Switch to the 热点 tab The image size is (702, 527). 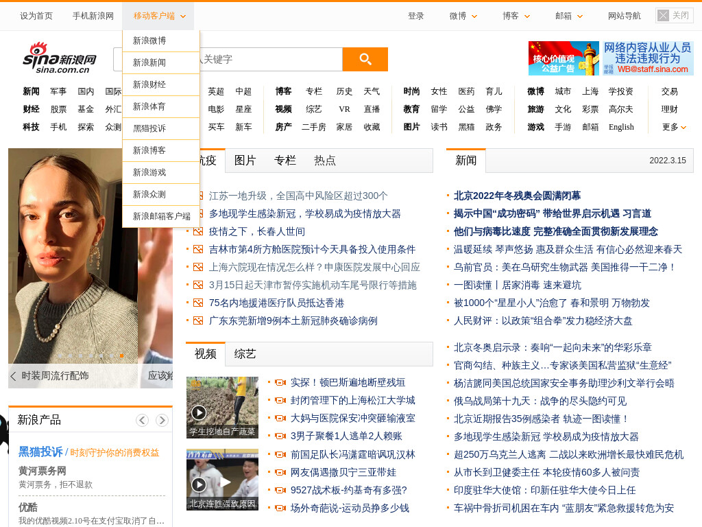point(324,161)
